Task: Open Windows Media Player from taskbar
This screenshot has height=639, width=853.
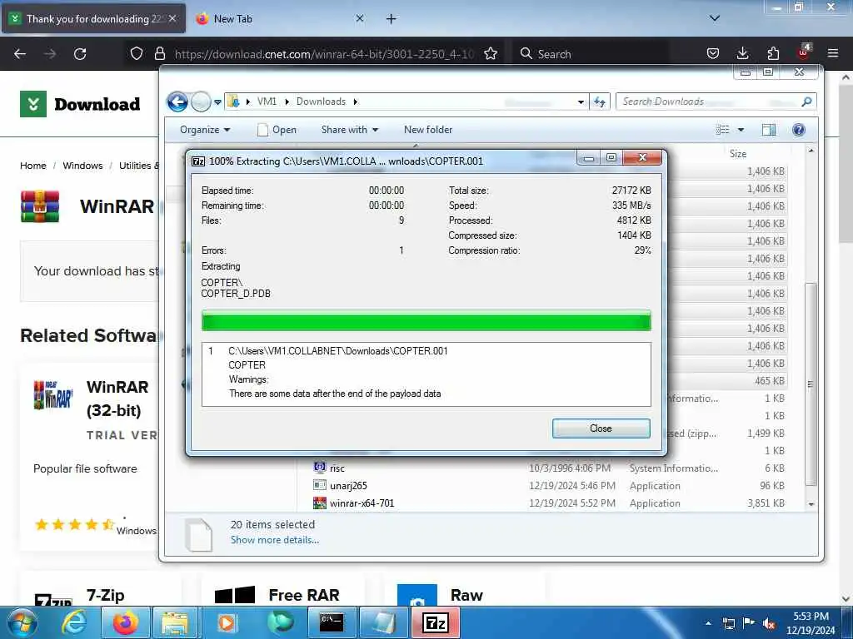Action: [227, 622]
